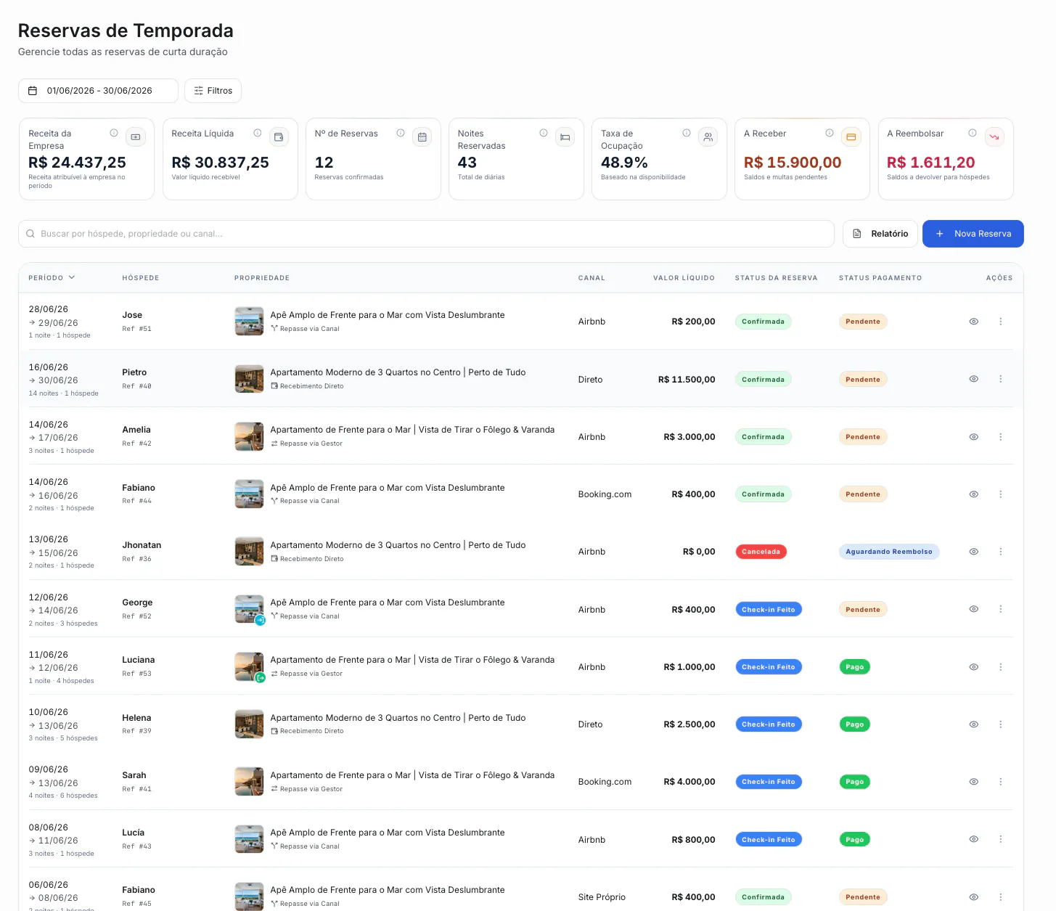Click Pendente badge in Amelia's row
The width and height of the screenshot is (1056, 911).
click(863, 437)
